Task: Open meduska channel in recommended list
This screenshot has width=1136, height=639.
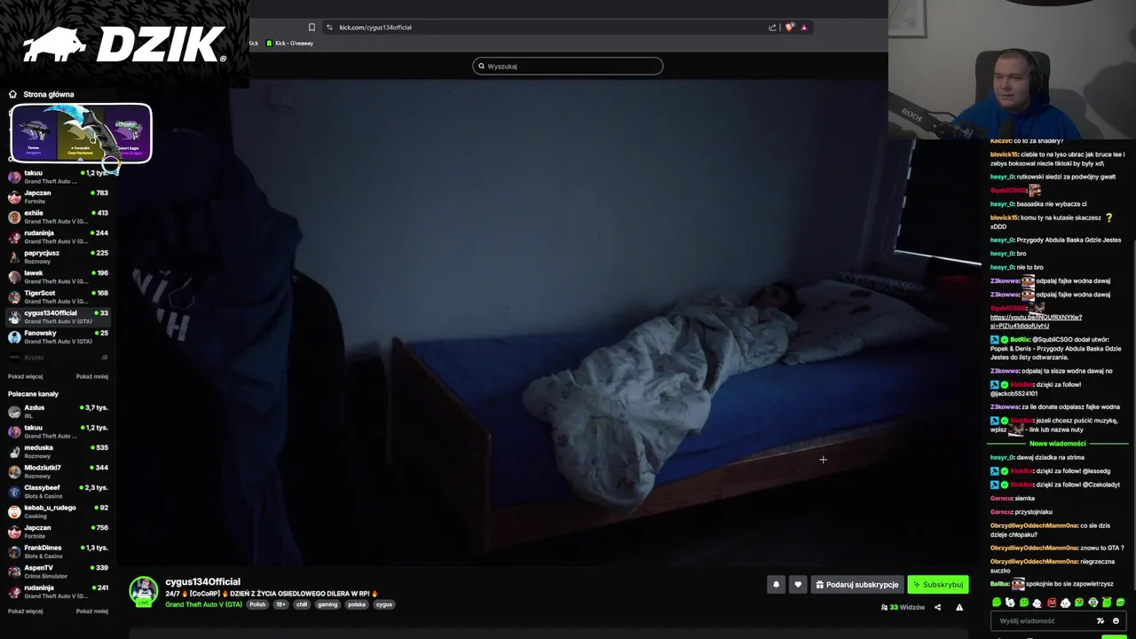Action: pos(59,452)
